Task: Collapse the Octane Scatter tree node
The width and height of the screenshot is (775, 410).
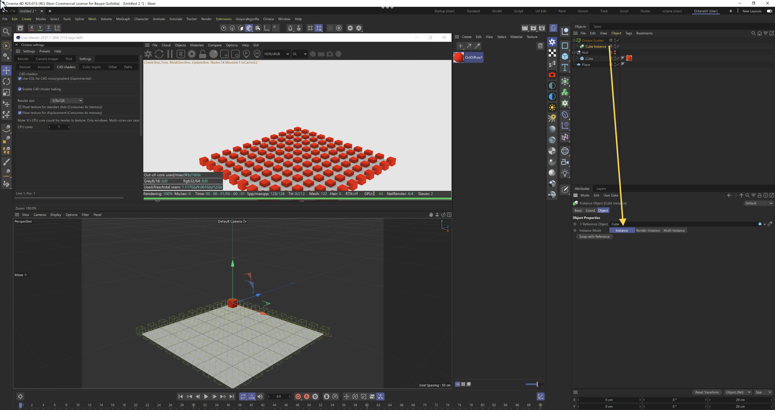Action: [x=574, y=40]
